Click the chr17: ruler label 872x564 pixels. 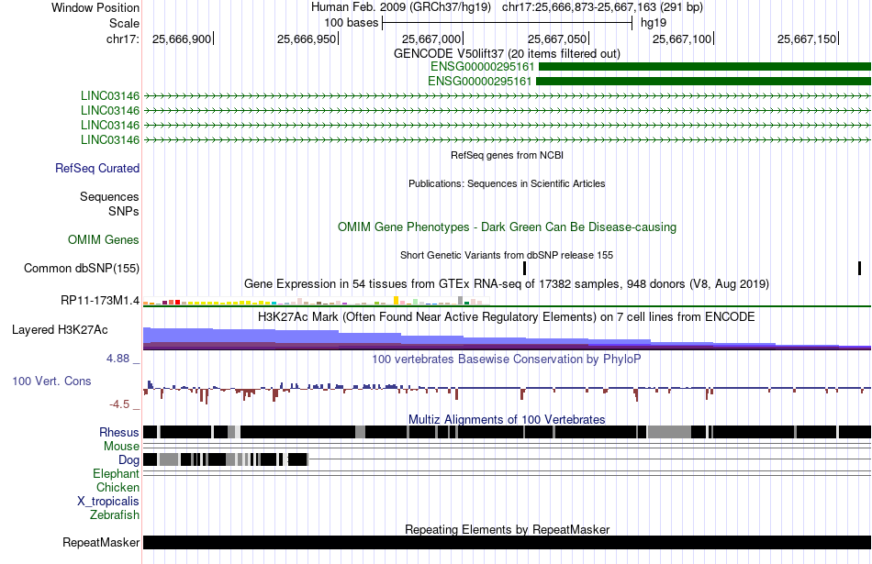(123, 39)
